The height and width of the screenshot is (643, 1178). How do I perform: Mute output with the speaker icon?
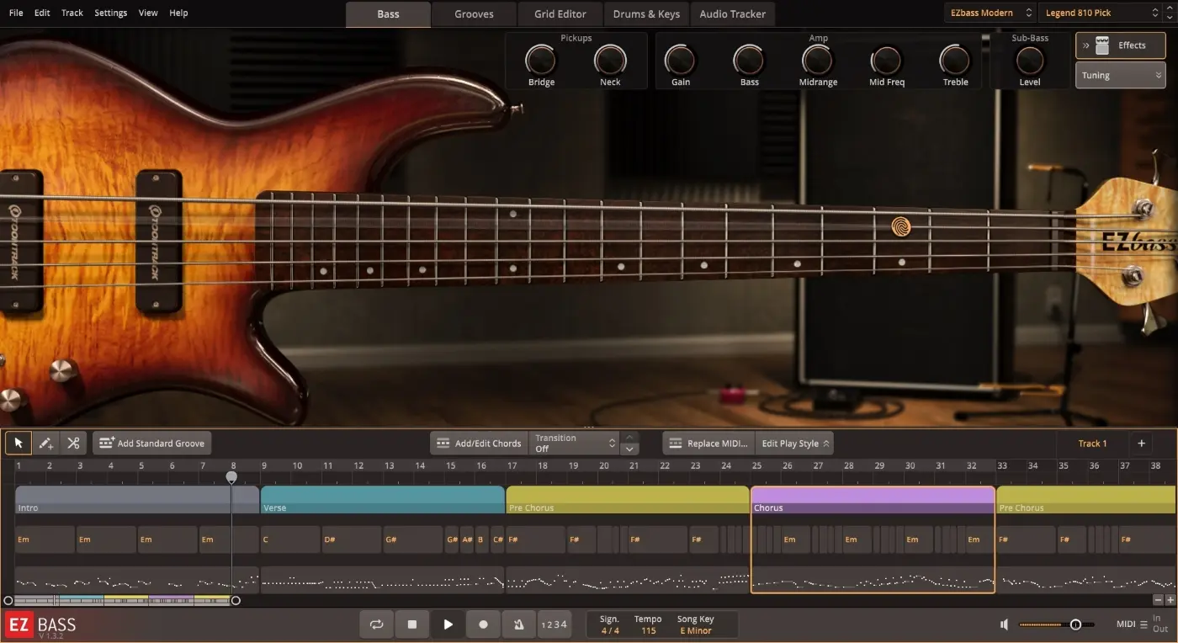click(x=1004, y=624)
